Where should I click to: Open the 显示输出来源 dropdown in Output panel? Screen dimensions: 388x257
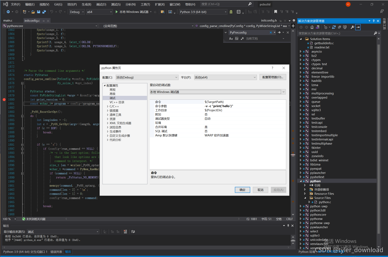(x=63, y=232)
